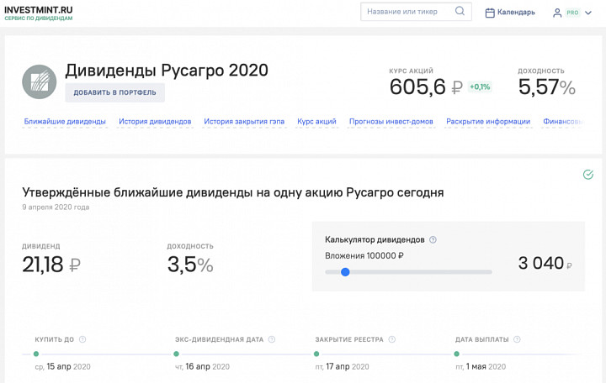Go to Прогнозы инвест-домов section

tap(391, 122)
